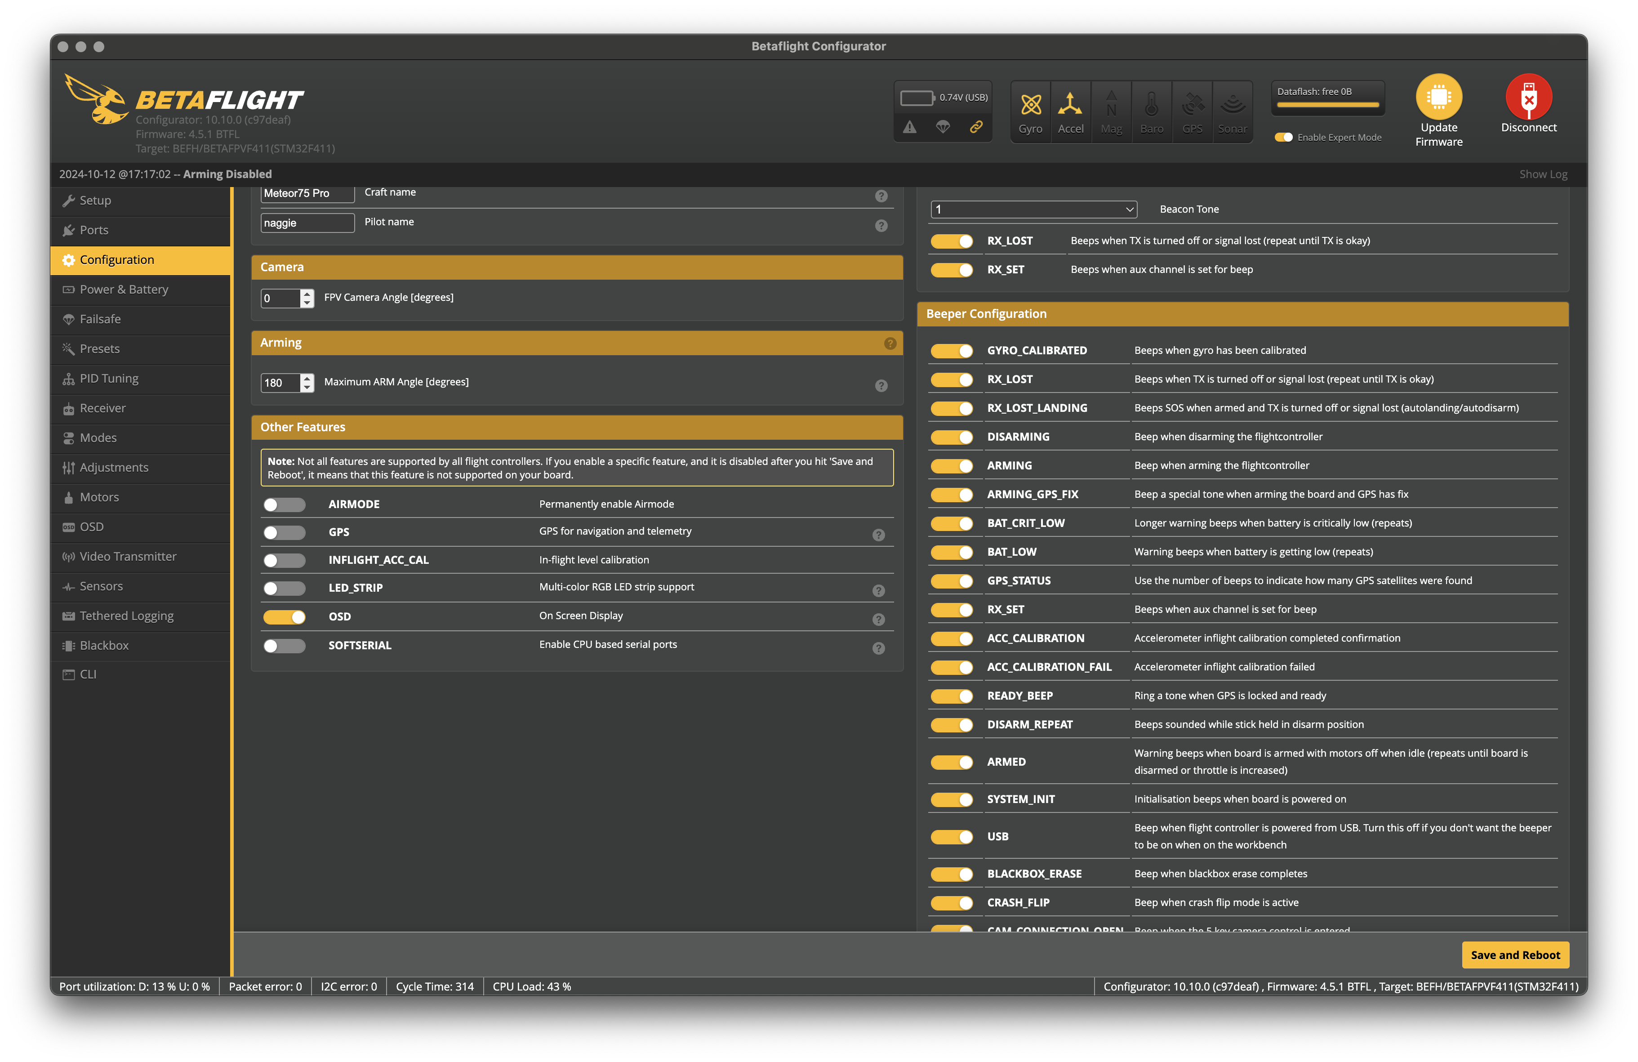Enable LED_STRIP toggle
The width and height of the screenshot is (1638, 1062).
coord(284,588)
